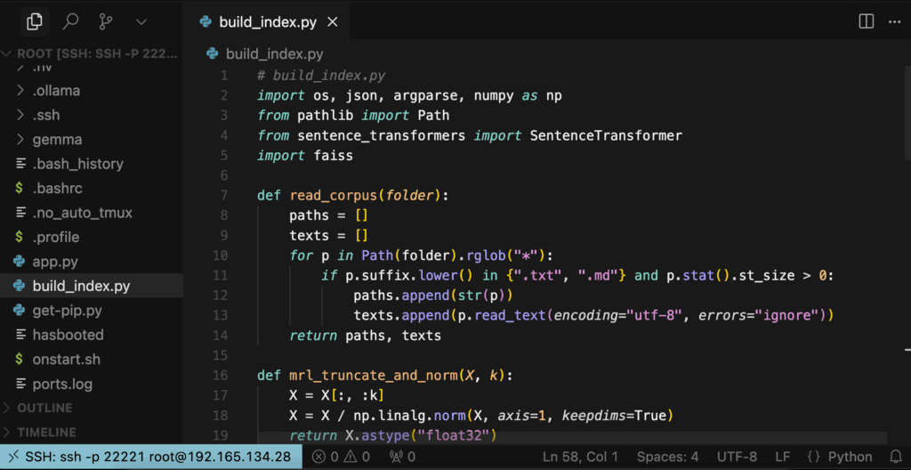Image resolution: width=911 pixels, height=470 pixels.
Task: Click the Python icon in the breadcrumb
Action: tap(213, 54)
